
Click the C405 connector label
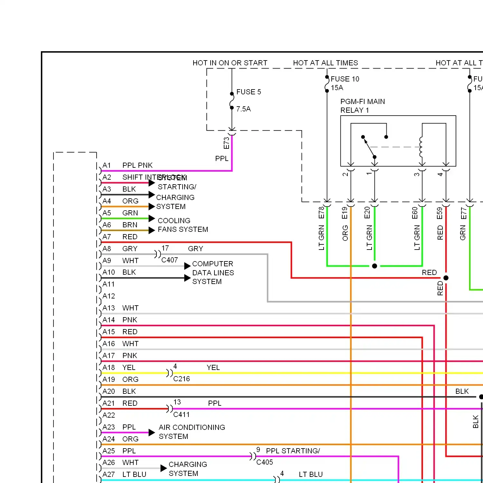point(265,462)
